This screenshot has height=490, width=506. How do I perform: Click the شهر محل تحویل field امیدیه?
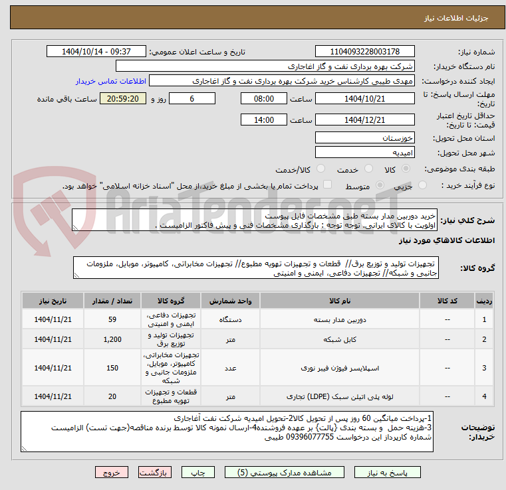point(364,153)
